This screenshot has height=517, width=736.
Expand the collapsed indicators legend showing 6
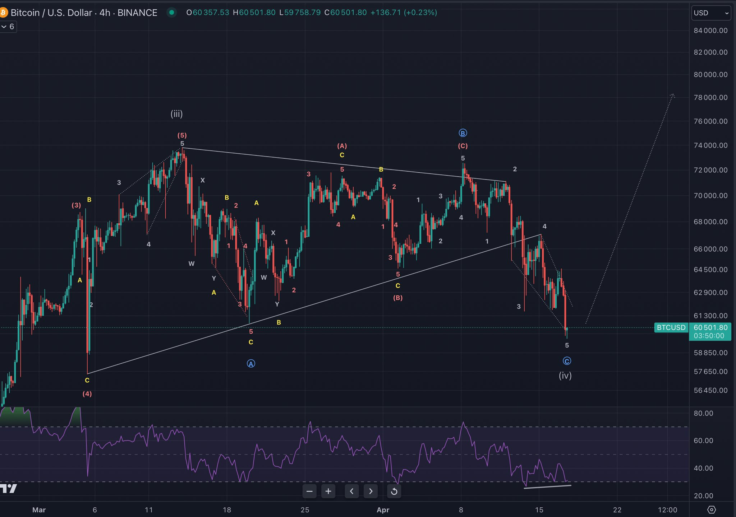[8, 27]
